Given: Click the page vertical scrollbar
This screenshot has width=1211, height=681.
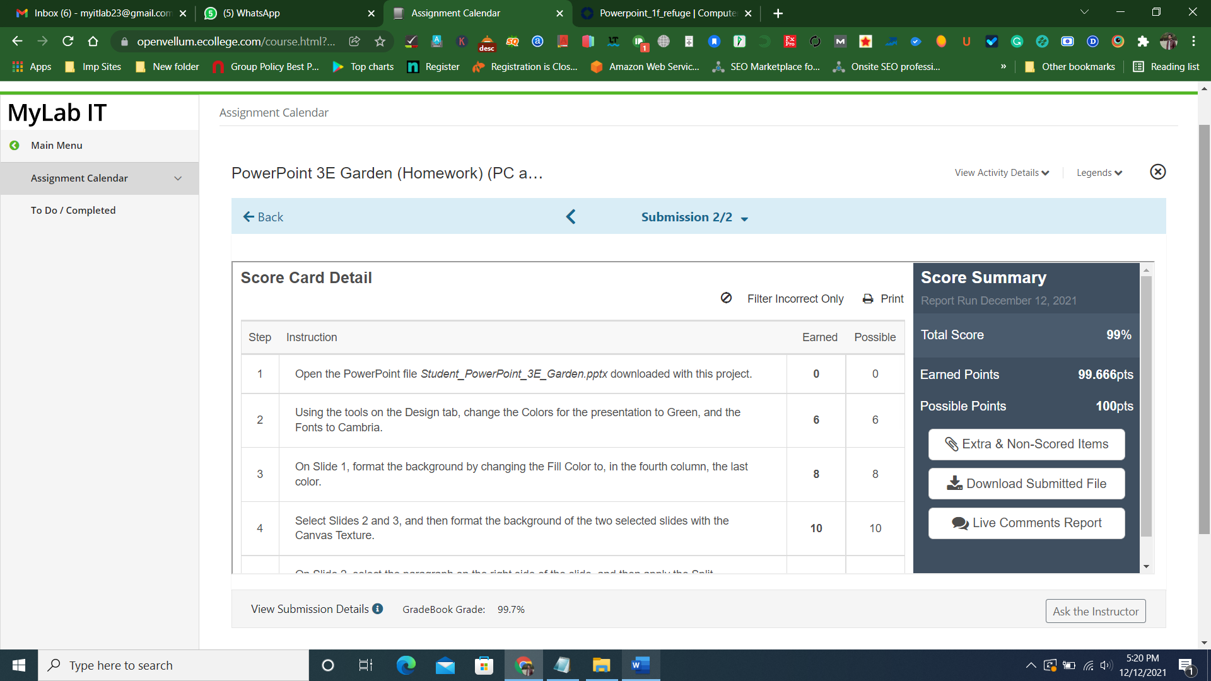Looking at the screenshot, I should tap(1204, 328).
